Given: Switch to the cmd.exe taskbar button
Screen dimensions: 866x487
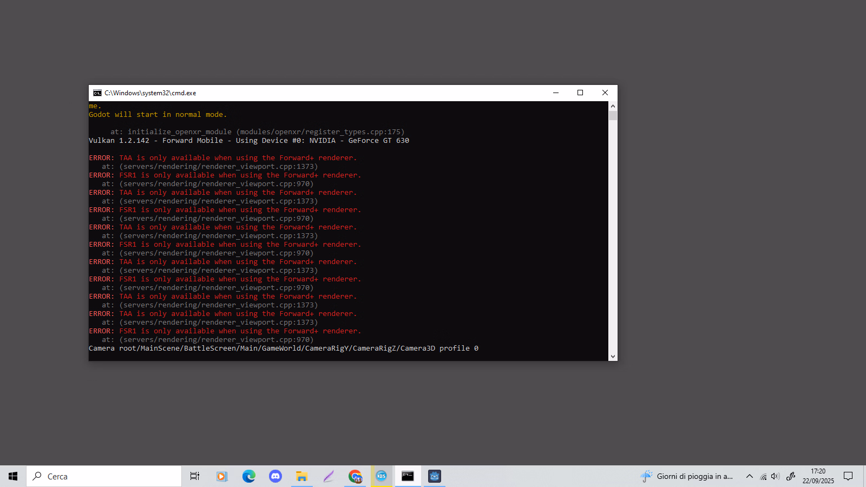Looking at the screenshot, I should pyautogui.click(x=408, y=476).
